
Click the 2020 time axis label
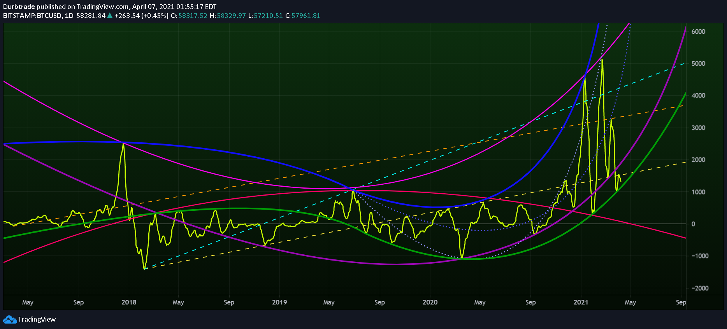tap(430, 302)
